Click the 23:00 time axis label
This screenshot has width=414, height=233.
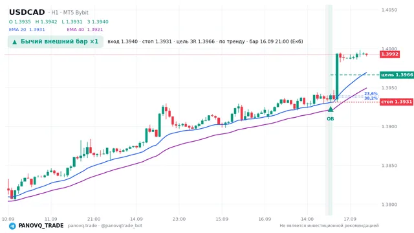pos(179,219)
